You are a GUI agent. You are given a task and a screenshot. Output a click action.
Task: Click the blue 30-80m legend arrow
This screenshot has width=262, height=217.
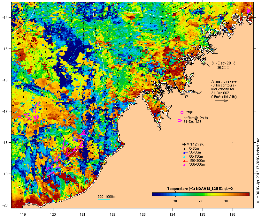[x=186, y=153]
